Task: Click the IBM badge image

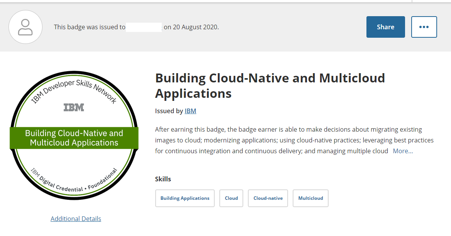Action: click(x=74, y=136)
